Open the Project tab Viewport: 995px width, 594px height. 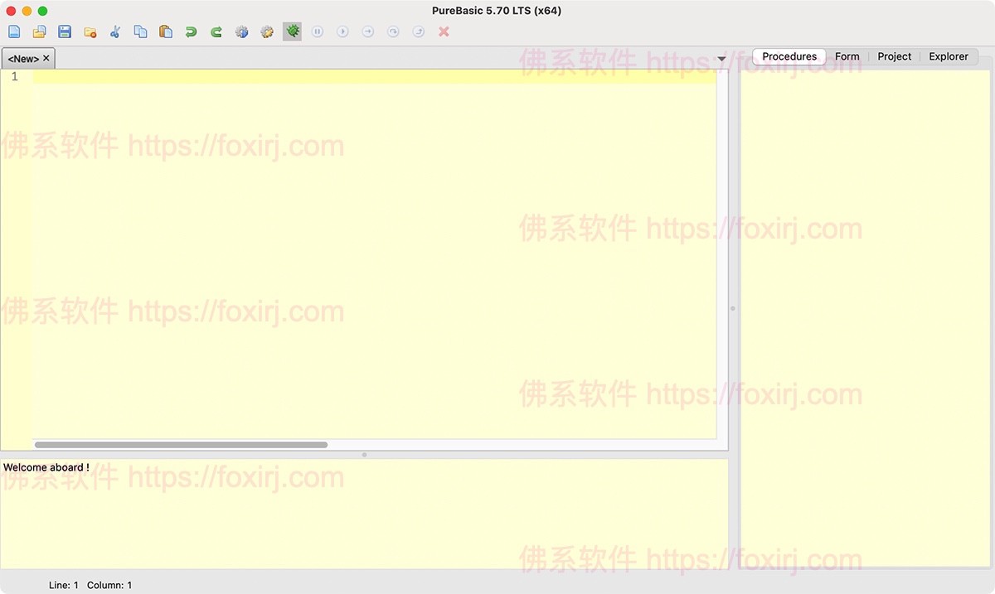(894, 56)
